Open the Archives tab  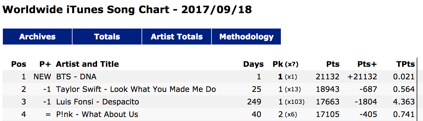click(37, 37)
